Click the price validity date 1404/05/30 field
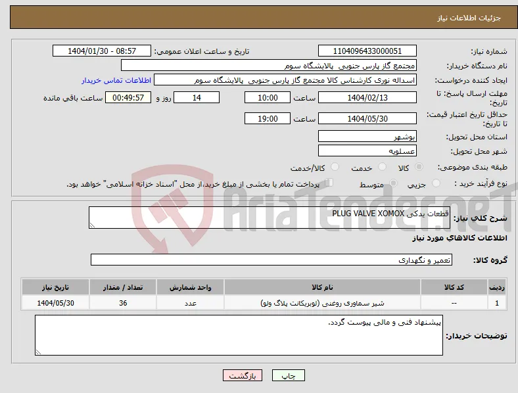This screenshot has width=518, height=393. point(367,118)
